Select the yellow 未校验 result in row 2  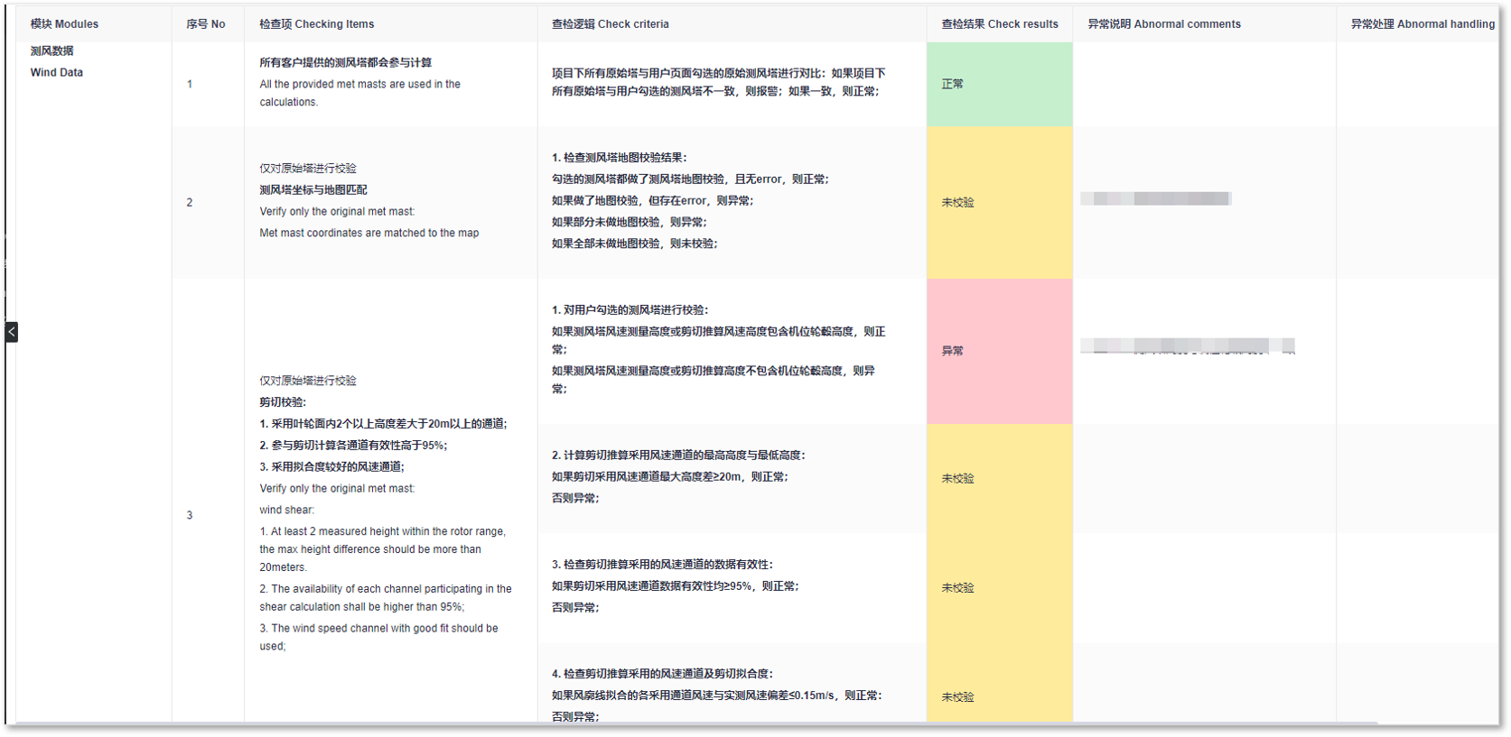click(1000, 202)
